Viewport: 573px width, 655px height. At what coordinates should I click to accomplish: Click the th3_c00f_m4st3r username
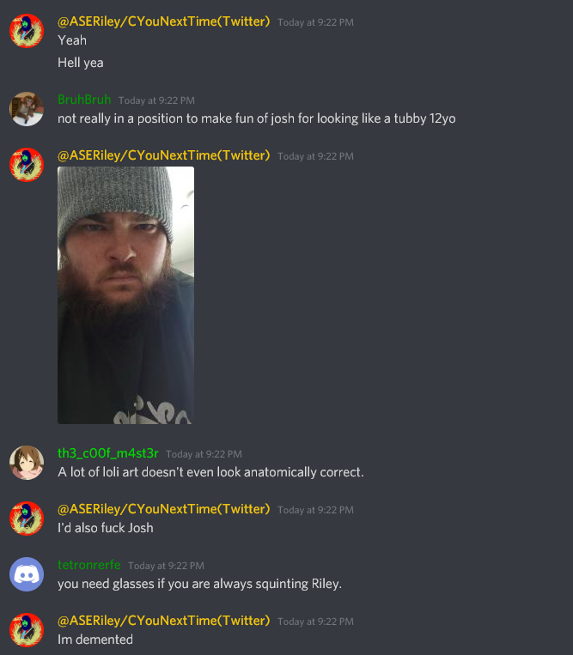tap(108, 453)
